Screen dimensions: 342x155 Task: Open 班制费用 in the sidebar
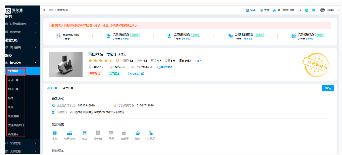click(x=13, y=116)
